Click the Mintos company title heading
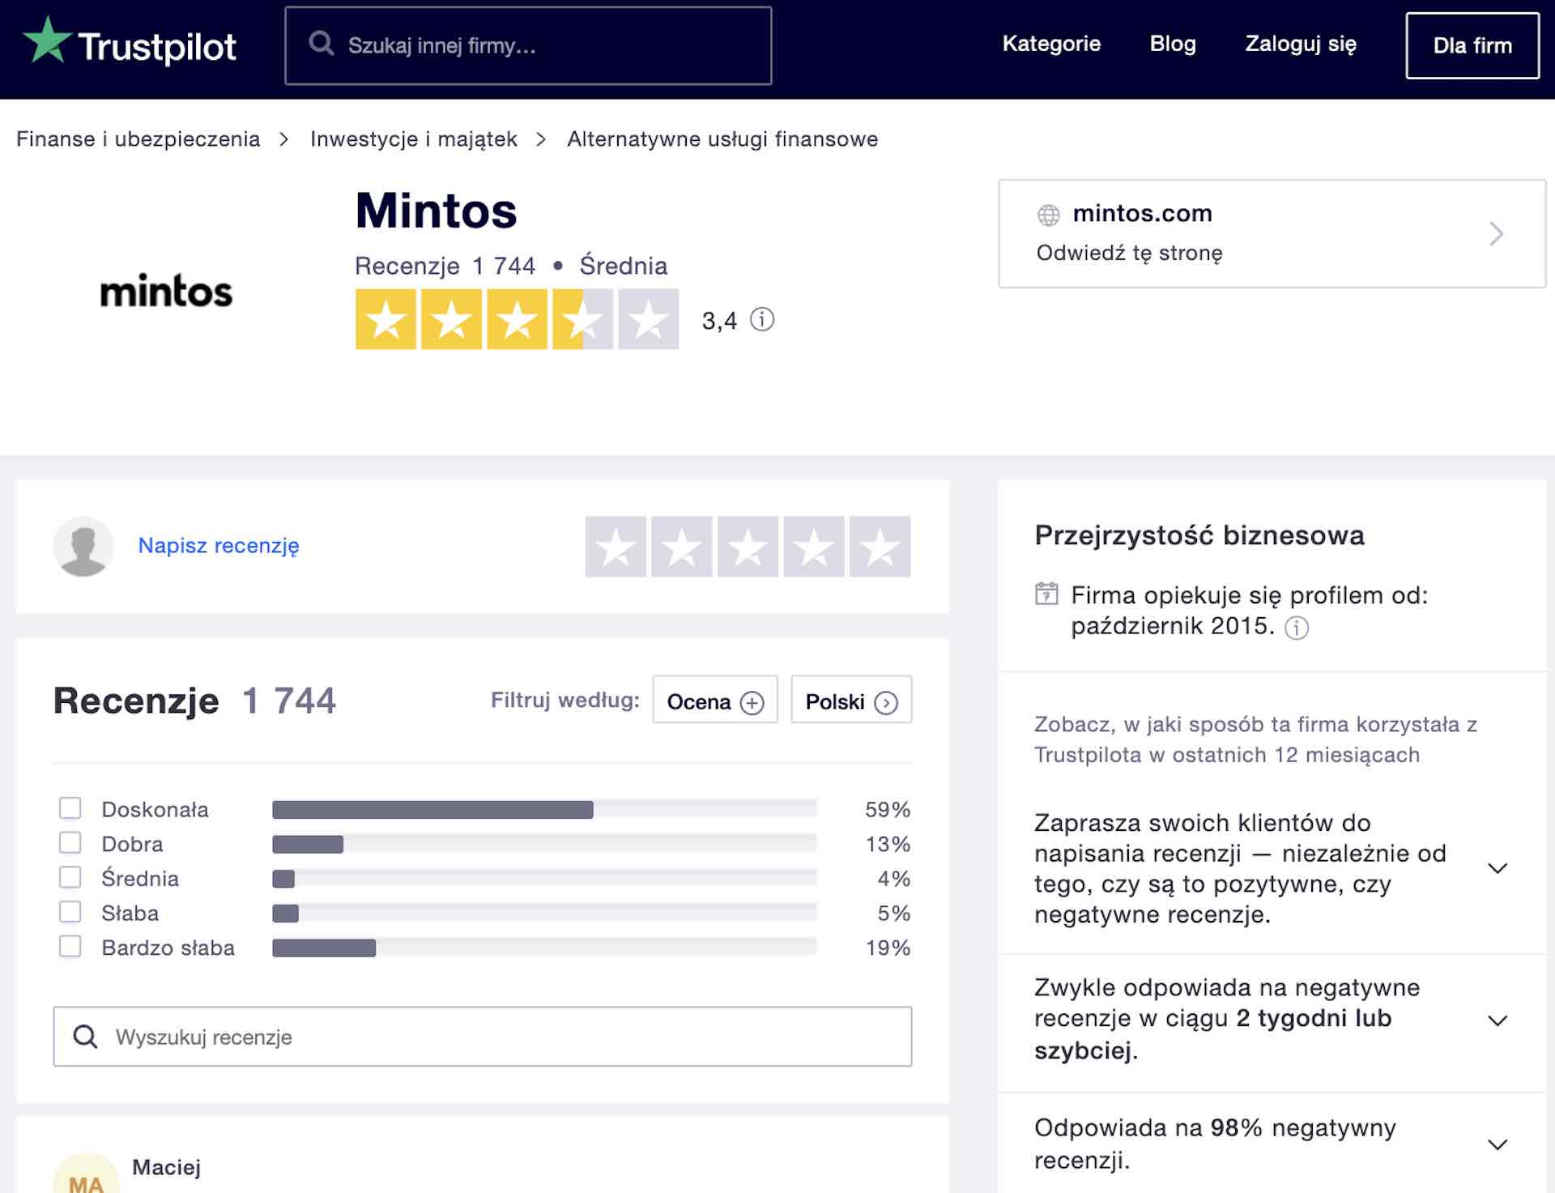This screenshot has width=1555, height=1193. click(436, 211)
